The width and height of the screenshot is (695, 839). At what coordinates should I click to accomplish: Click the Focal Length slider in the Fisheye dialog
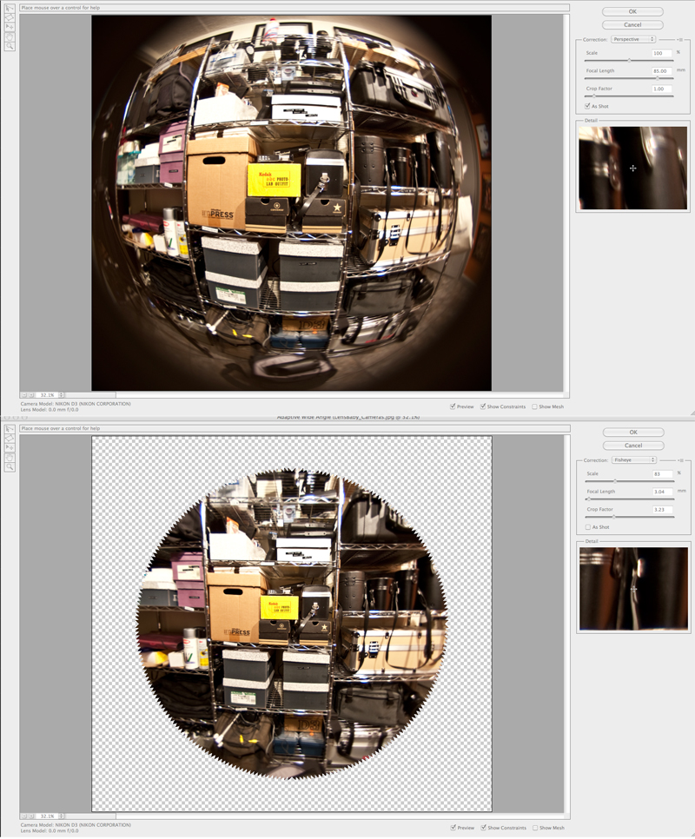[630, 499]
